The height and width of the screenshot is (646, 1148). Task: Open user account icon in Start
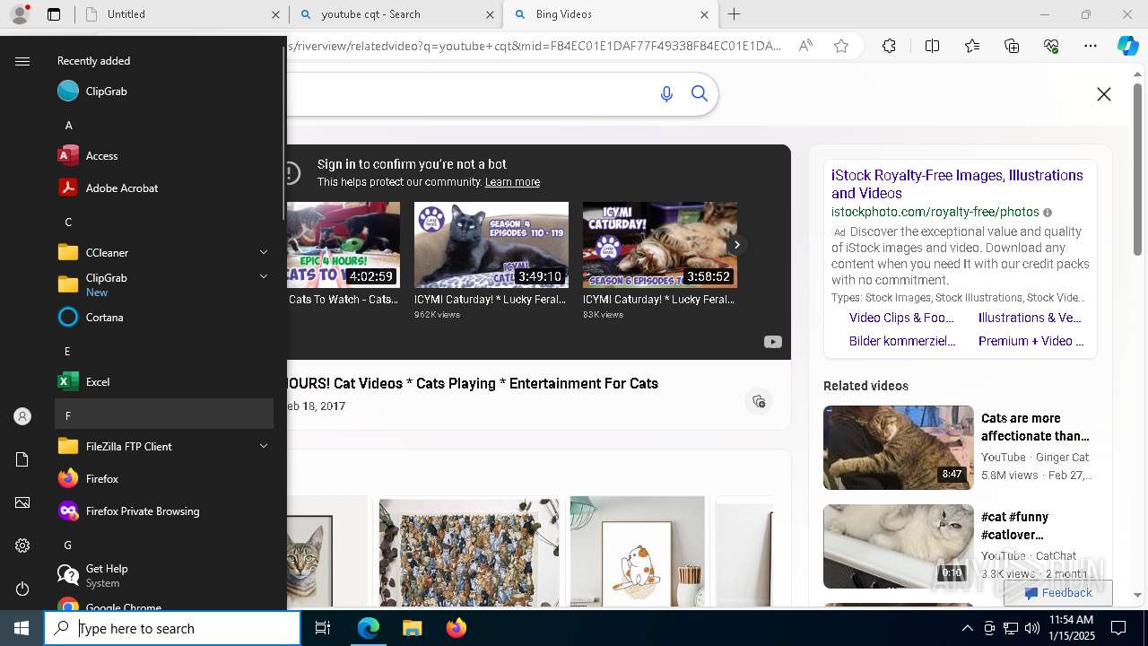point(22,416)
